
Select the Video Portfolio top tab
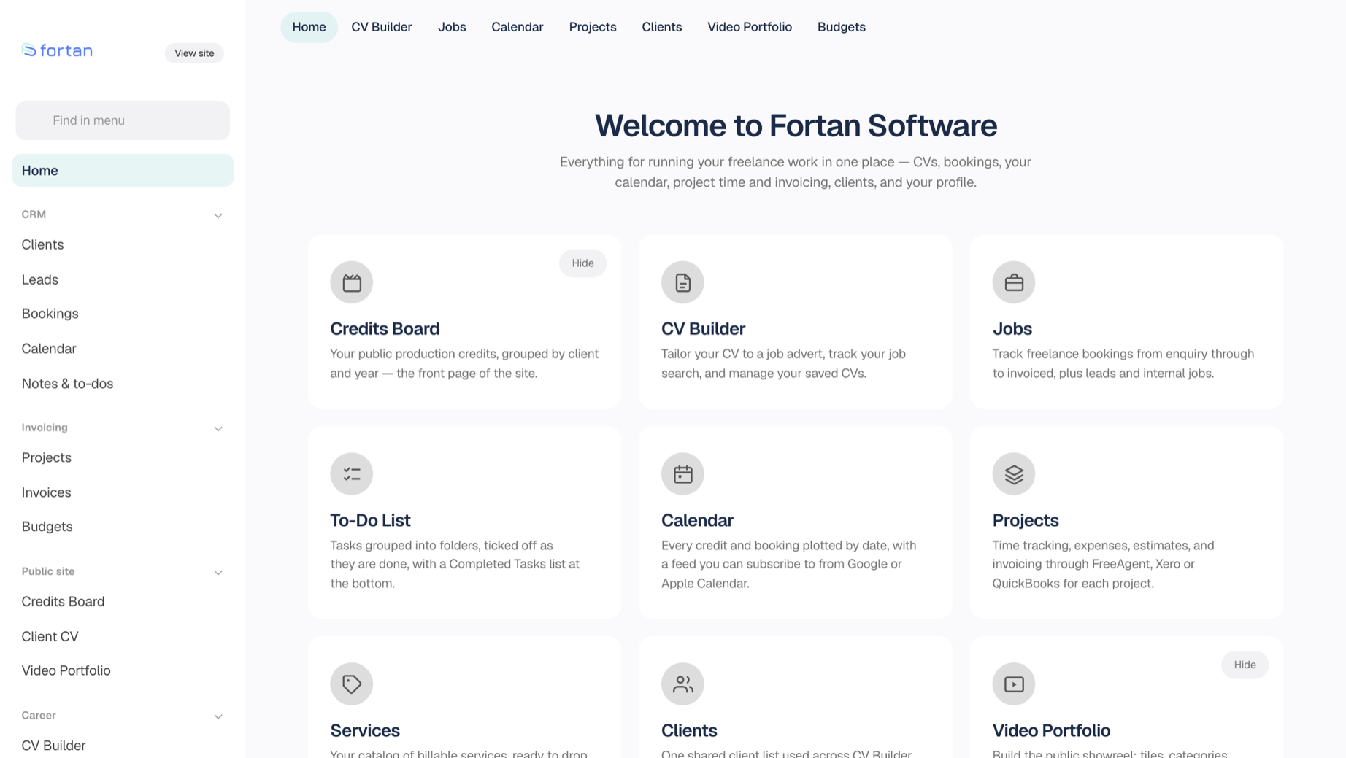click(x=749, y=27)
